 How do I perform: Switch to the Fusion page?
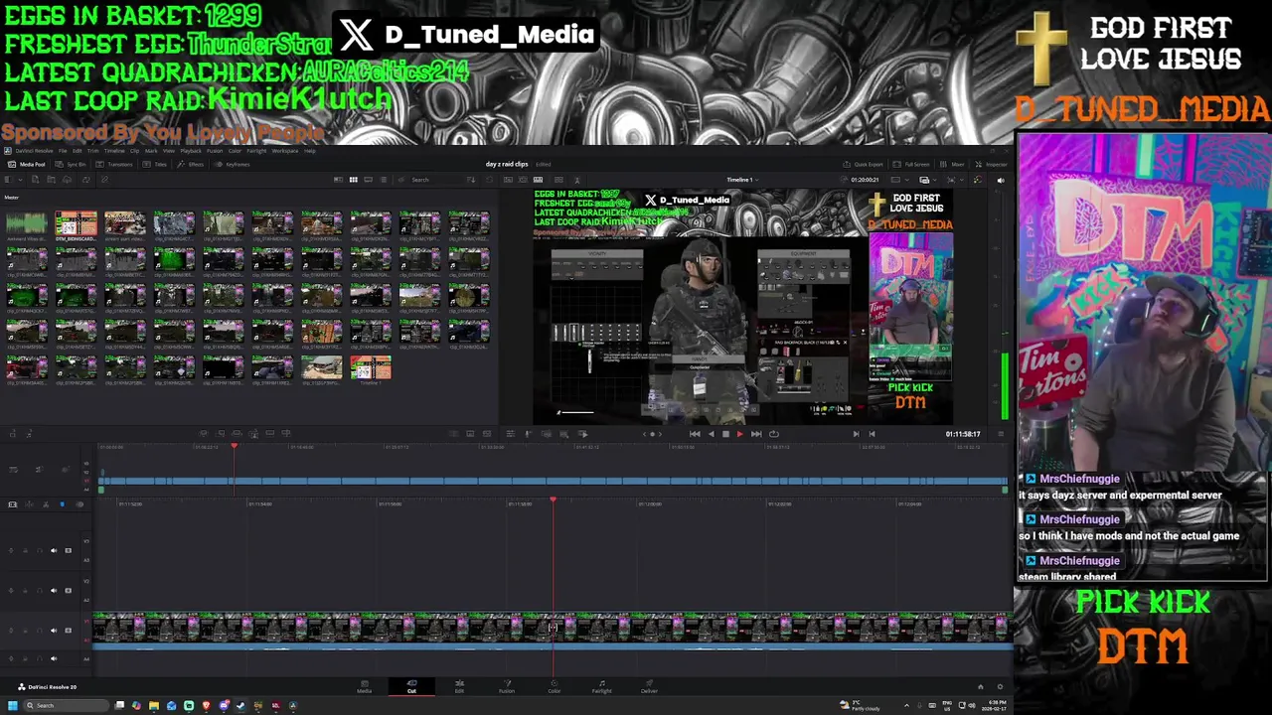(507, 687)
